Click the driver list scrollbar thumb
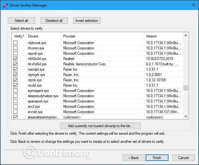The image size is (199, 165). coord(186,88)
